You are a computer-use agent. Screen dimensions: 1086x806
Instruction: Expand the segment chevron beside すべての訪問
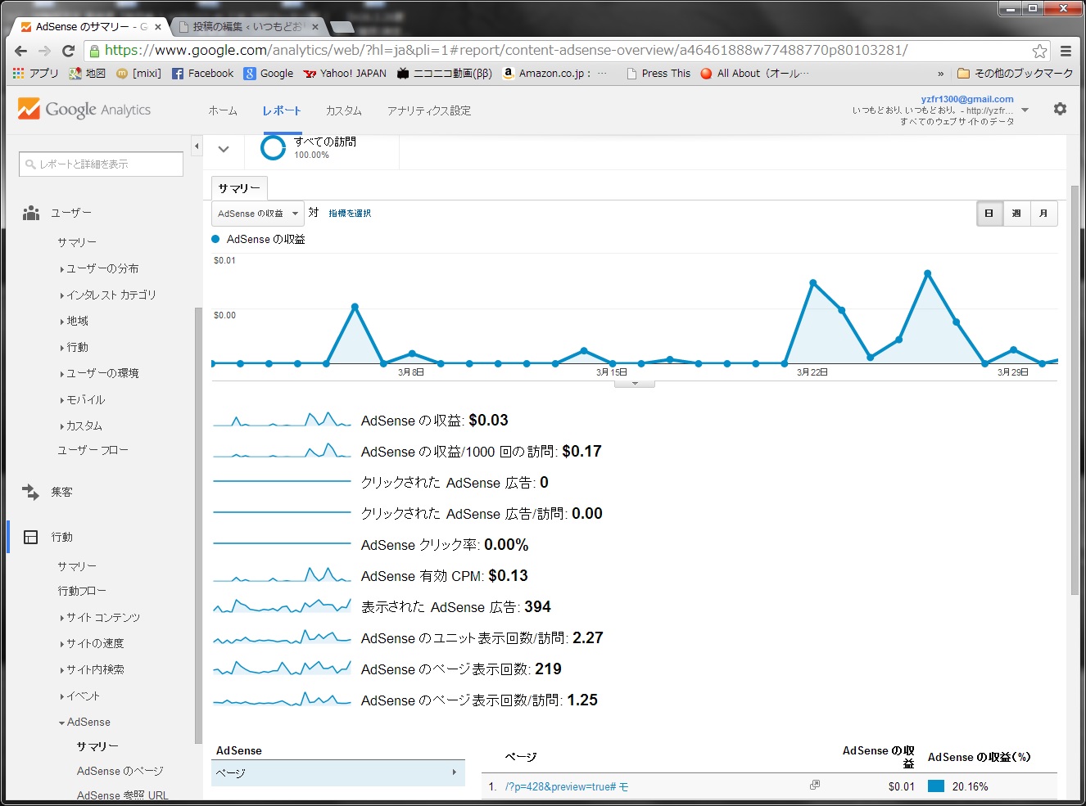(224, 150)
